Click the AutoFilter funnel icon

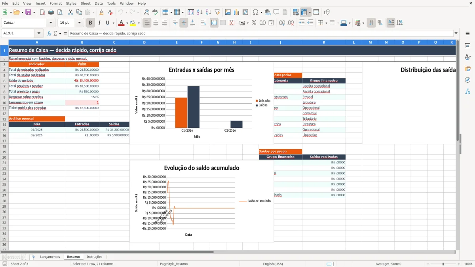click(217, 12)
